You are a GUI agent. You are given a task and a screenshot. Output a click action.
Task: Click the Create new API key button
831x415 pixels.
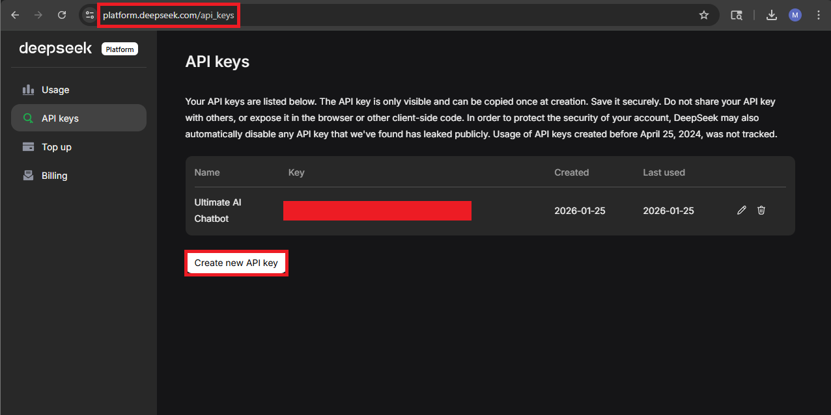236,263
